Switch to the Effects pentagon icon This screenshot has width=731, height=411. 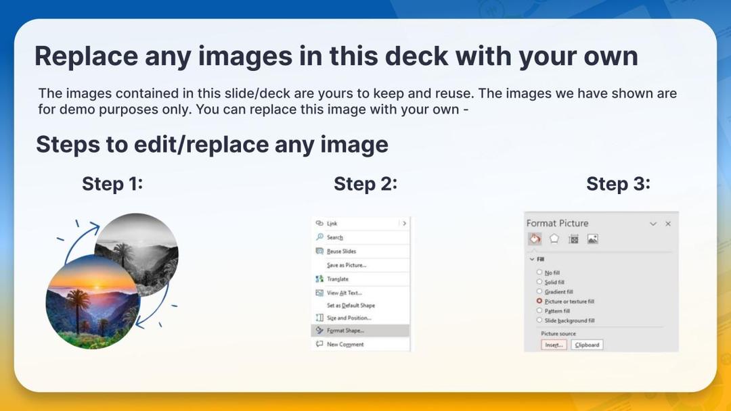[x=554, y=239]
